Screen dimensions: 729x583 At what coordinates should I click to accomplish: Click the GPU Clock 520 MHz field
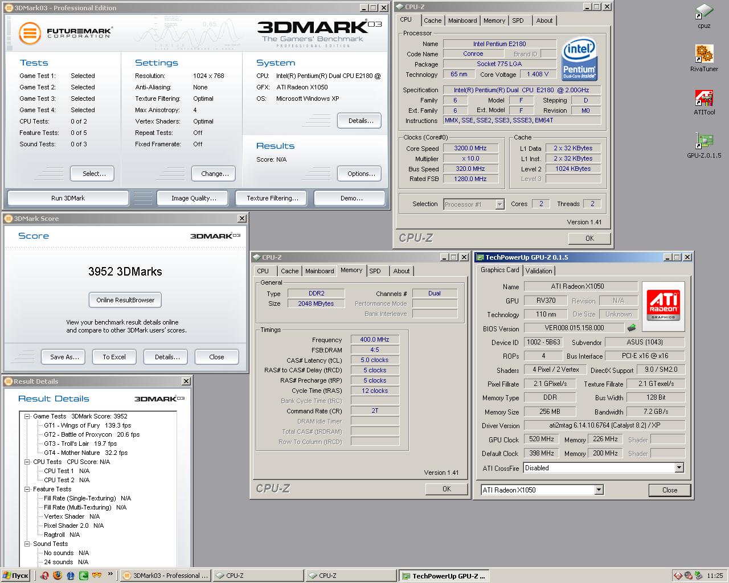pyautogui.click(x=541, y=439)
